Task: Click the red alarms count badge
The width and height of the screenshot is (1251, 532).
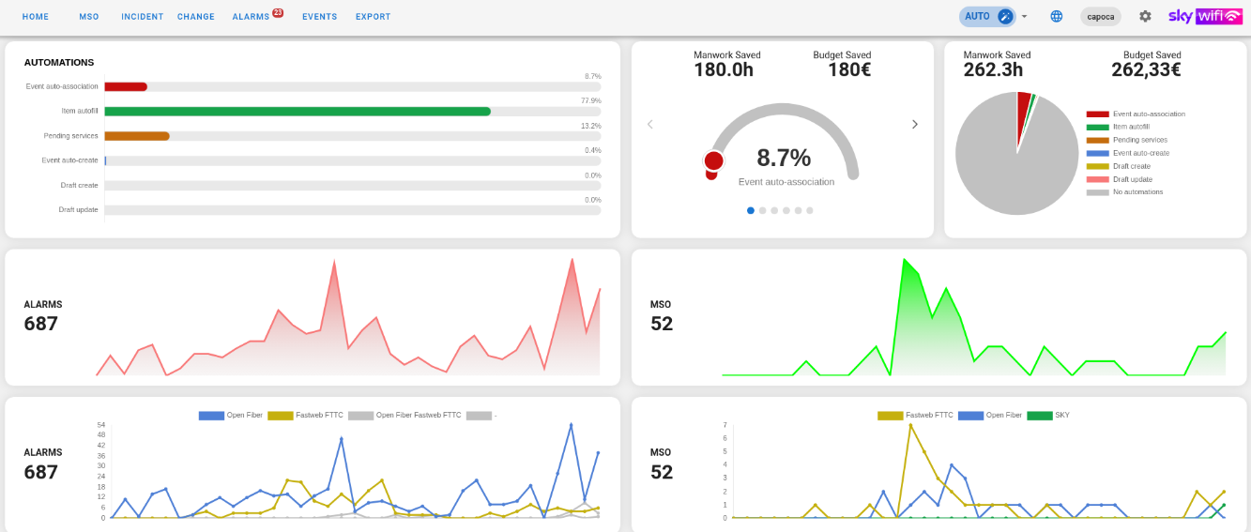Action: coord(278,12)
